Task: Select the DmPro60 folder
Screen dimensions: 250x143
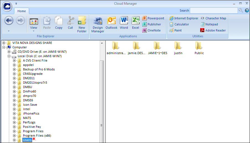Action: 30,91
